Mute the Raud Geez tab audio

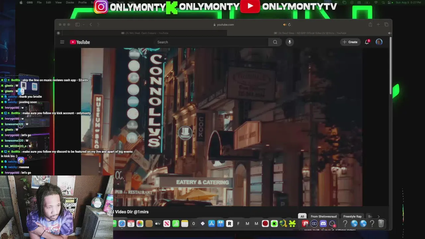point(389,33)
